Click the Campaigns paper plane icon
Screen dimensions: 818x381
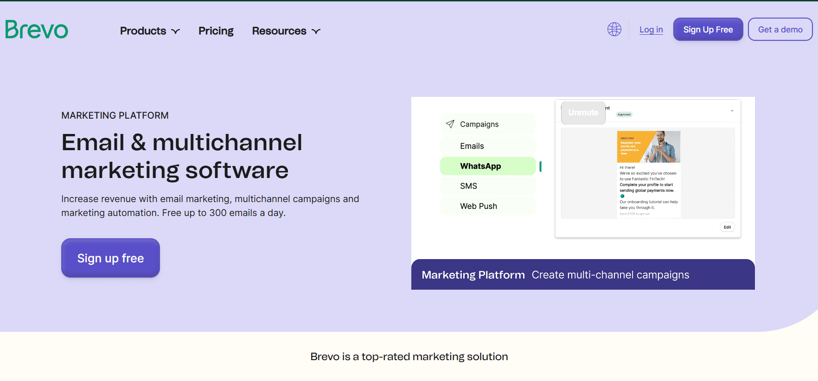pos(450,124)
